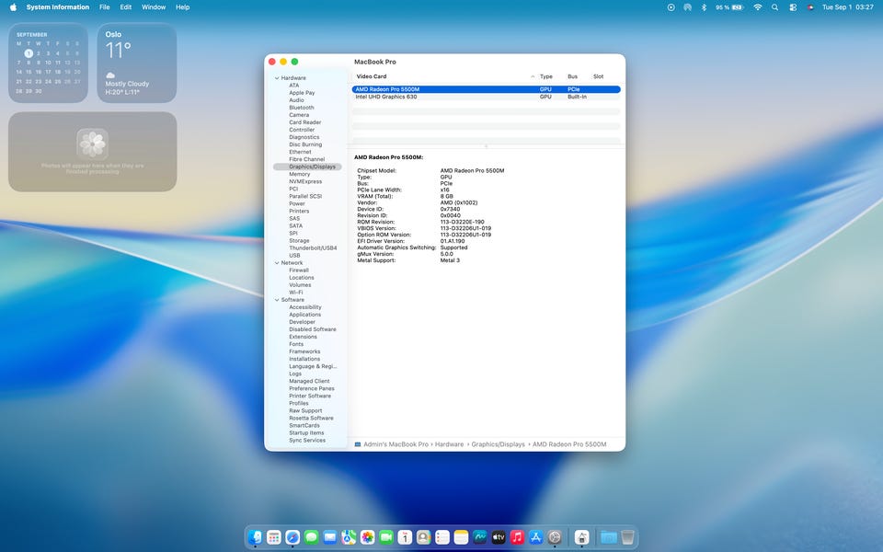
Task: Collapse the Software section
Action: (x=277, y=300)
